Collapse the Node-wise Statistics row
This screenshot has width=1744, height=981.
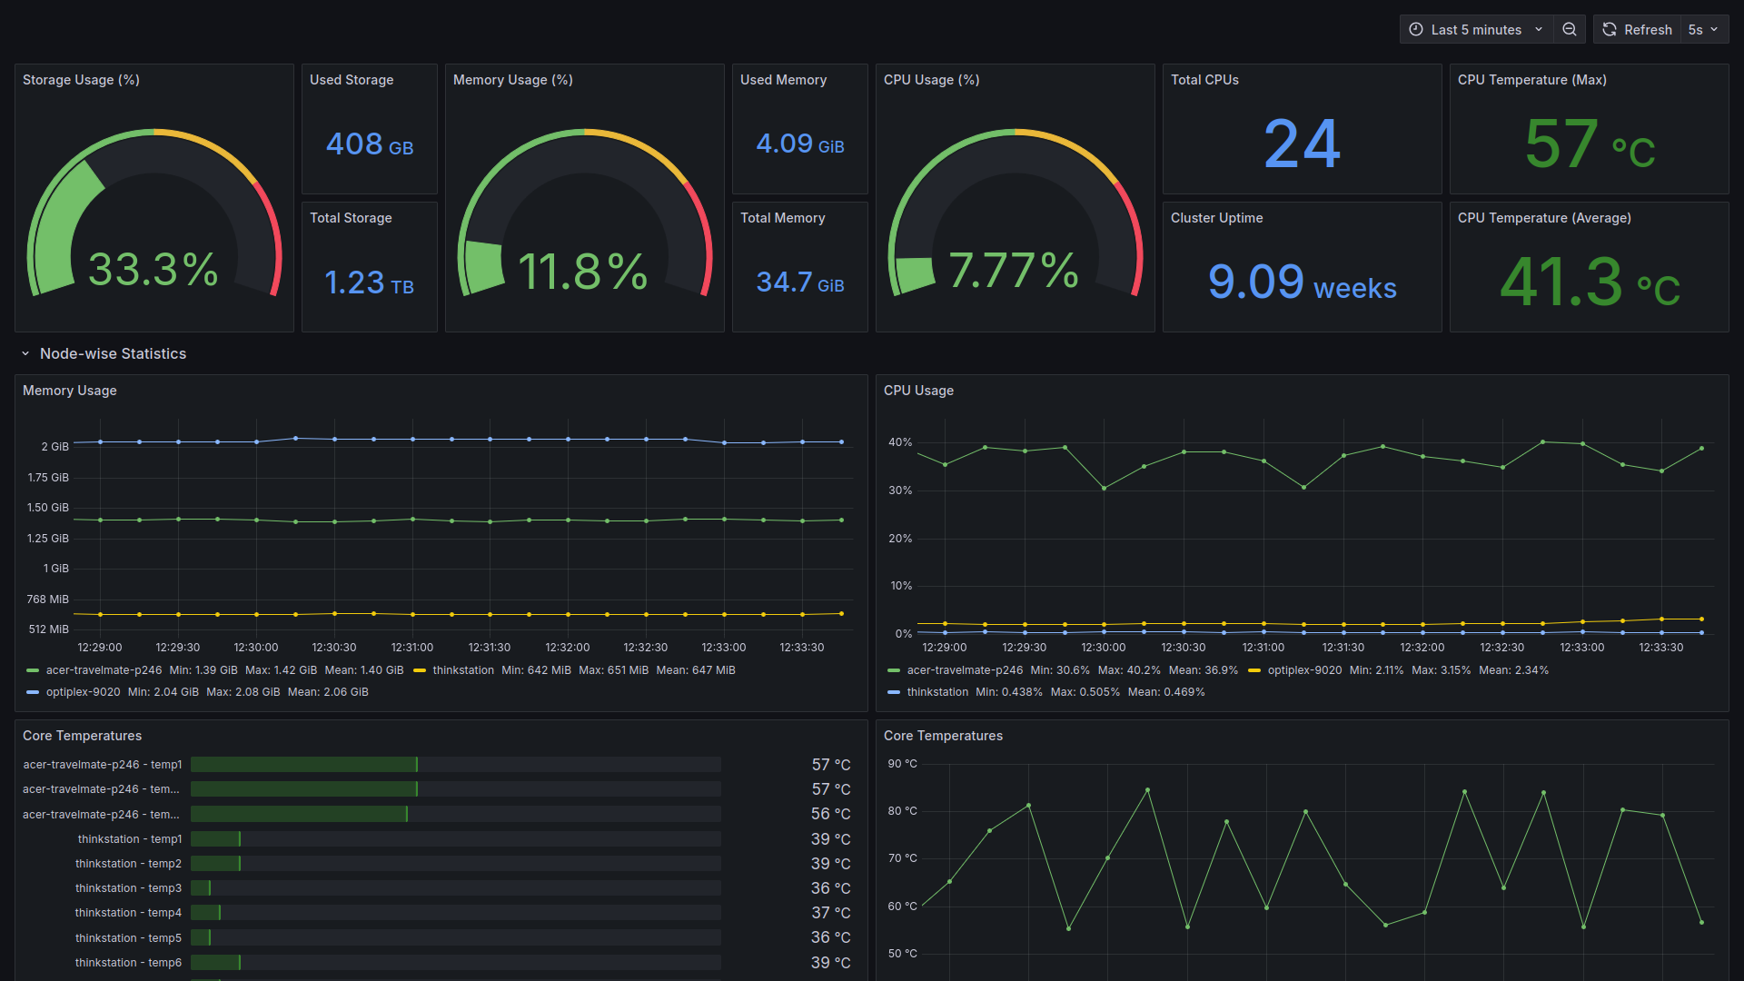[x=114, y=353]
